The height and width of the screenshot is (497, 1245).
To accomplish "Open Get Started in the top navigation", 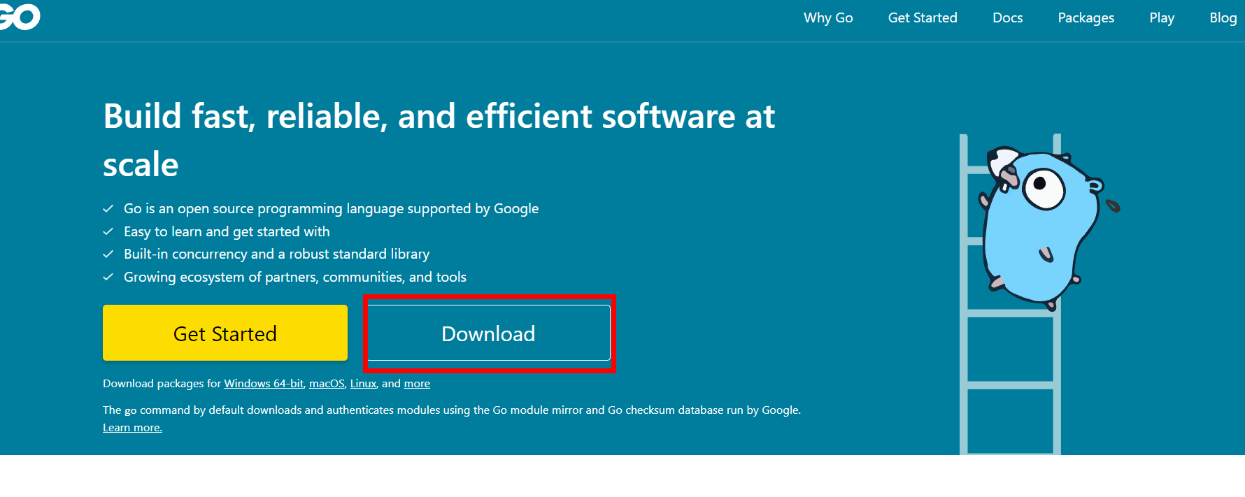I will point(923,18).
